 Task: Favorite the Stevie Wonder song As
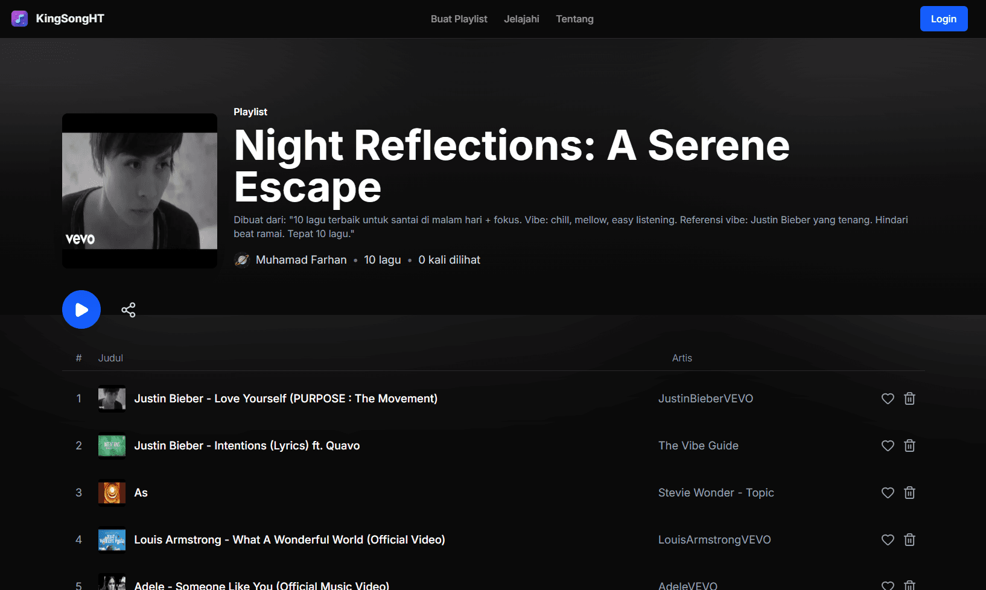click(888, 493)
